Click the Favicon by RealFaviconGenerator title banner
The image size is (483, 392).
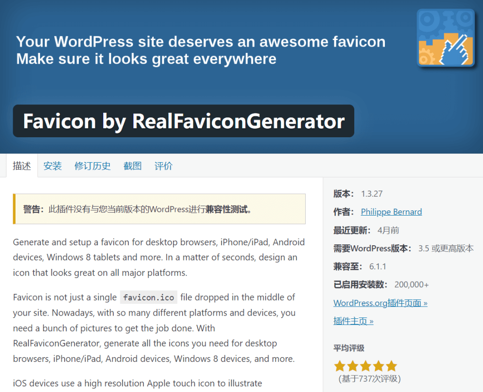(183, 121)
